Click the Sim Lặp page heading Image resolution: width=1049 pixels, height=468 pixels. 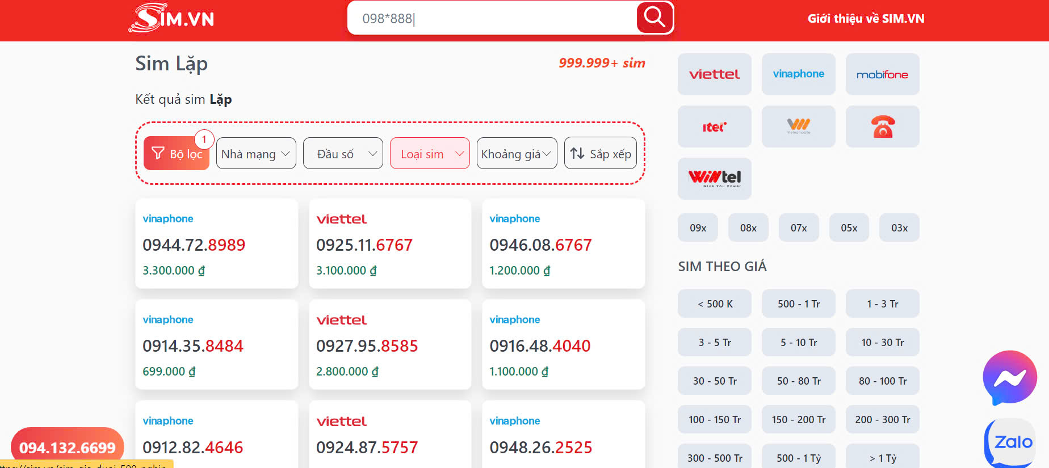click(x=171, y=64)
